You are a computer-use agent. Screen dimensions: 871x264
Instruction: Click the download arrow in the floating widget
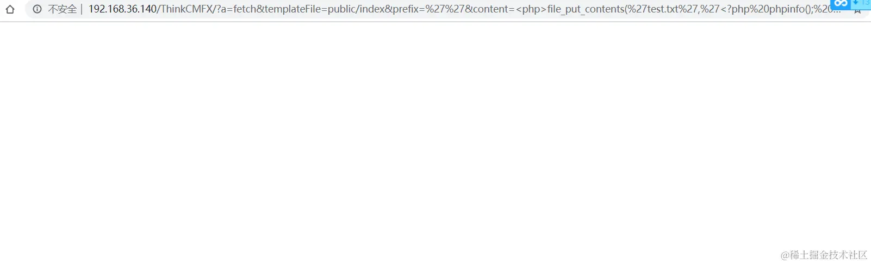point(855,3)
